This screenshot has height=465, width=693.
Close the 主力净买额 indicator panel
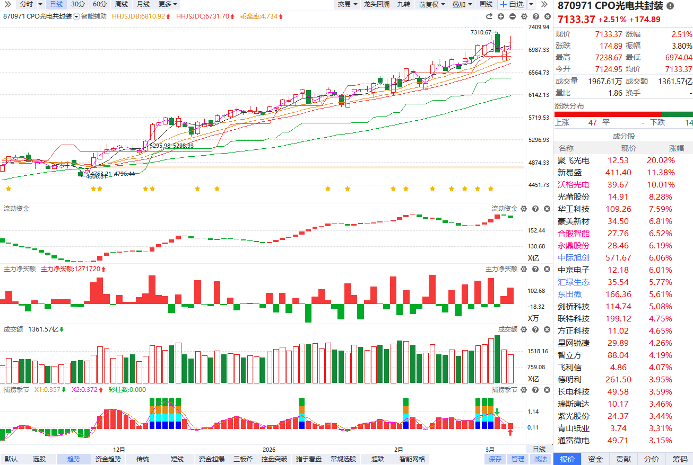pos(546,269)
